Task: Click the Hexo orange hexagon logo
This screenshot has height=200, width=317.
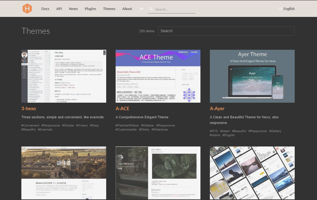Action: click(27, 8)
